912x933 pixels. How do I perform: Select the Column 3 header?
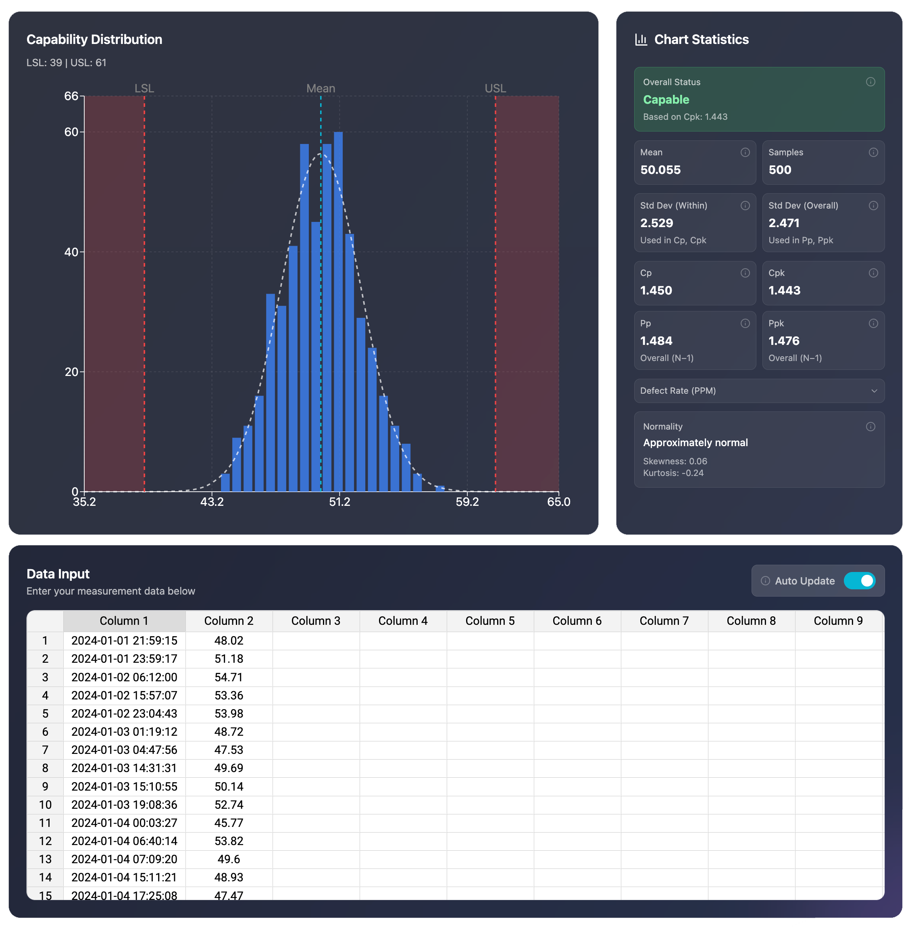(316, 621)
